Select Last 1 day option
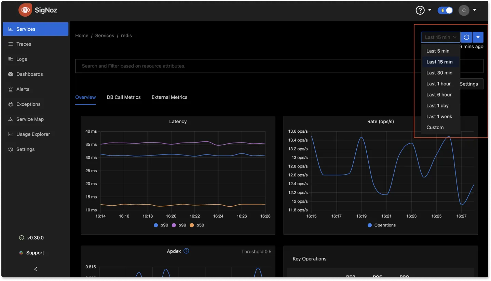The width and height of the screenshot is (491, 281). 440,105
